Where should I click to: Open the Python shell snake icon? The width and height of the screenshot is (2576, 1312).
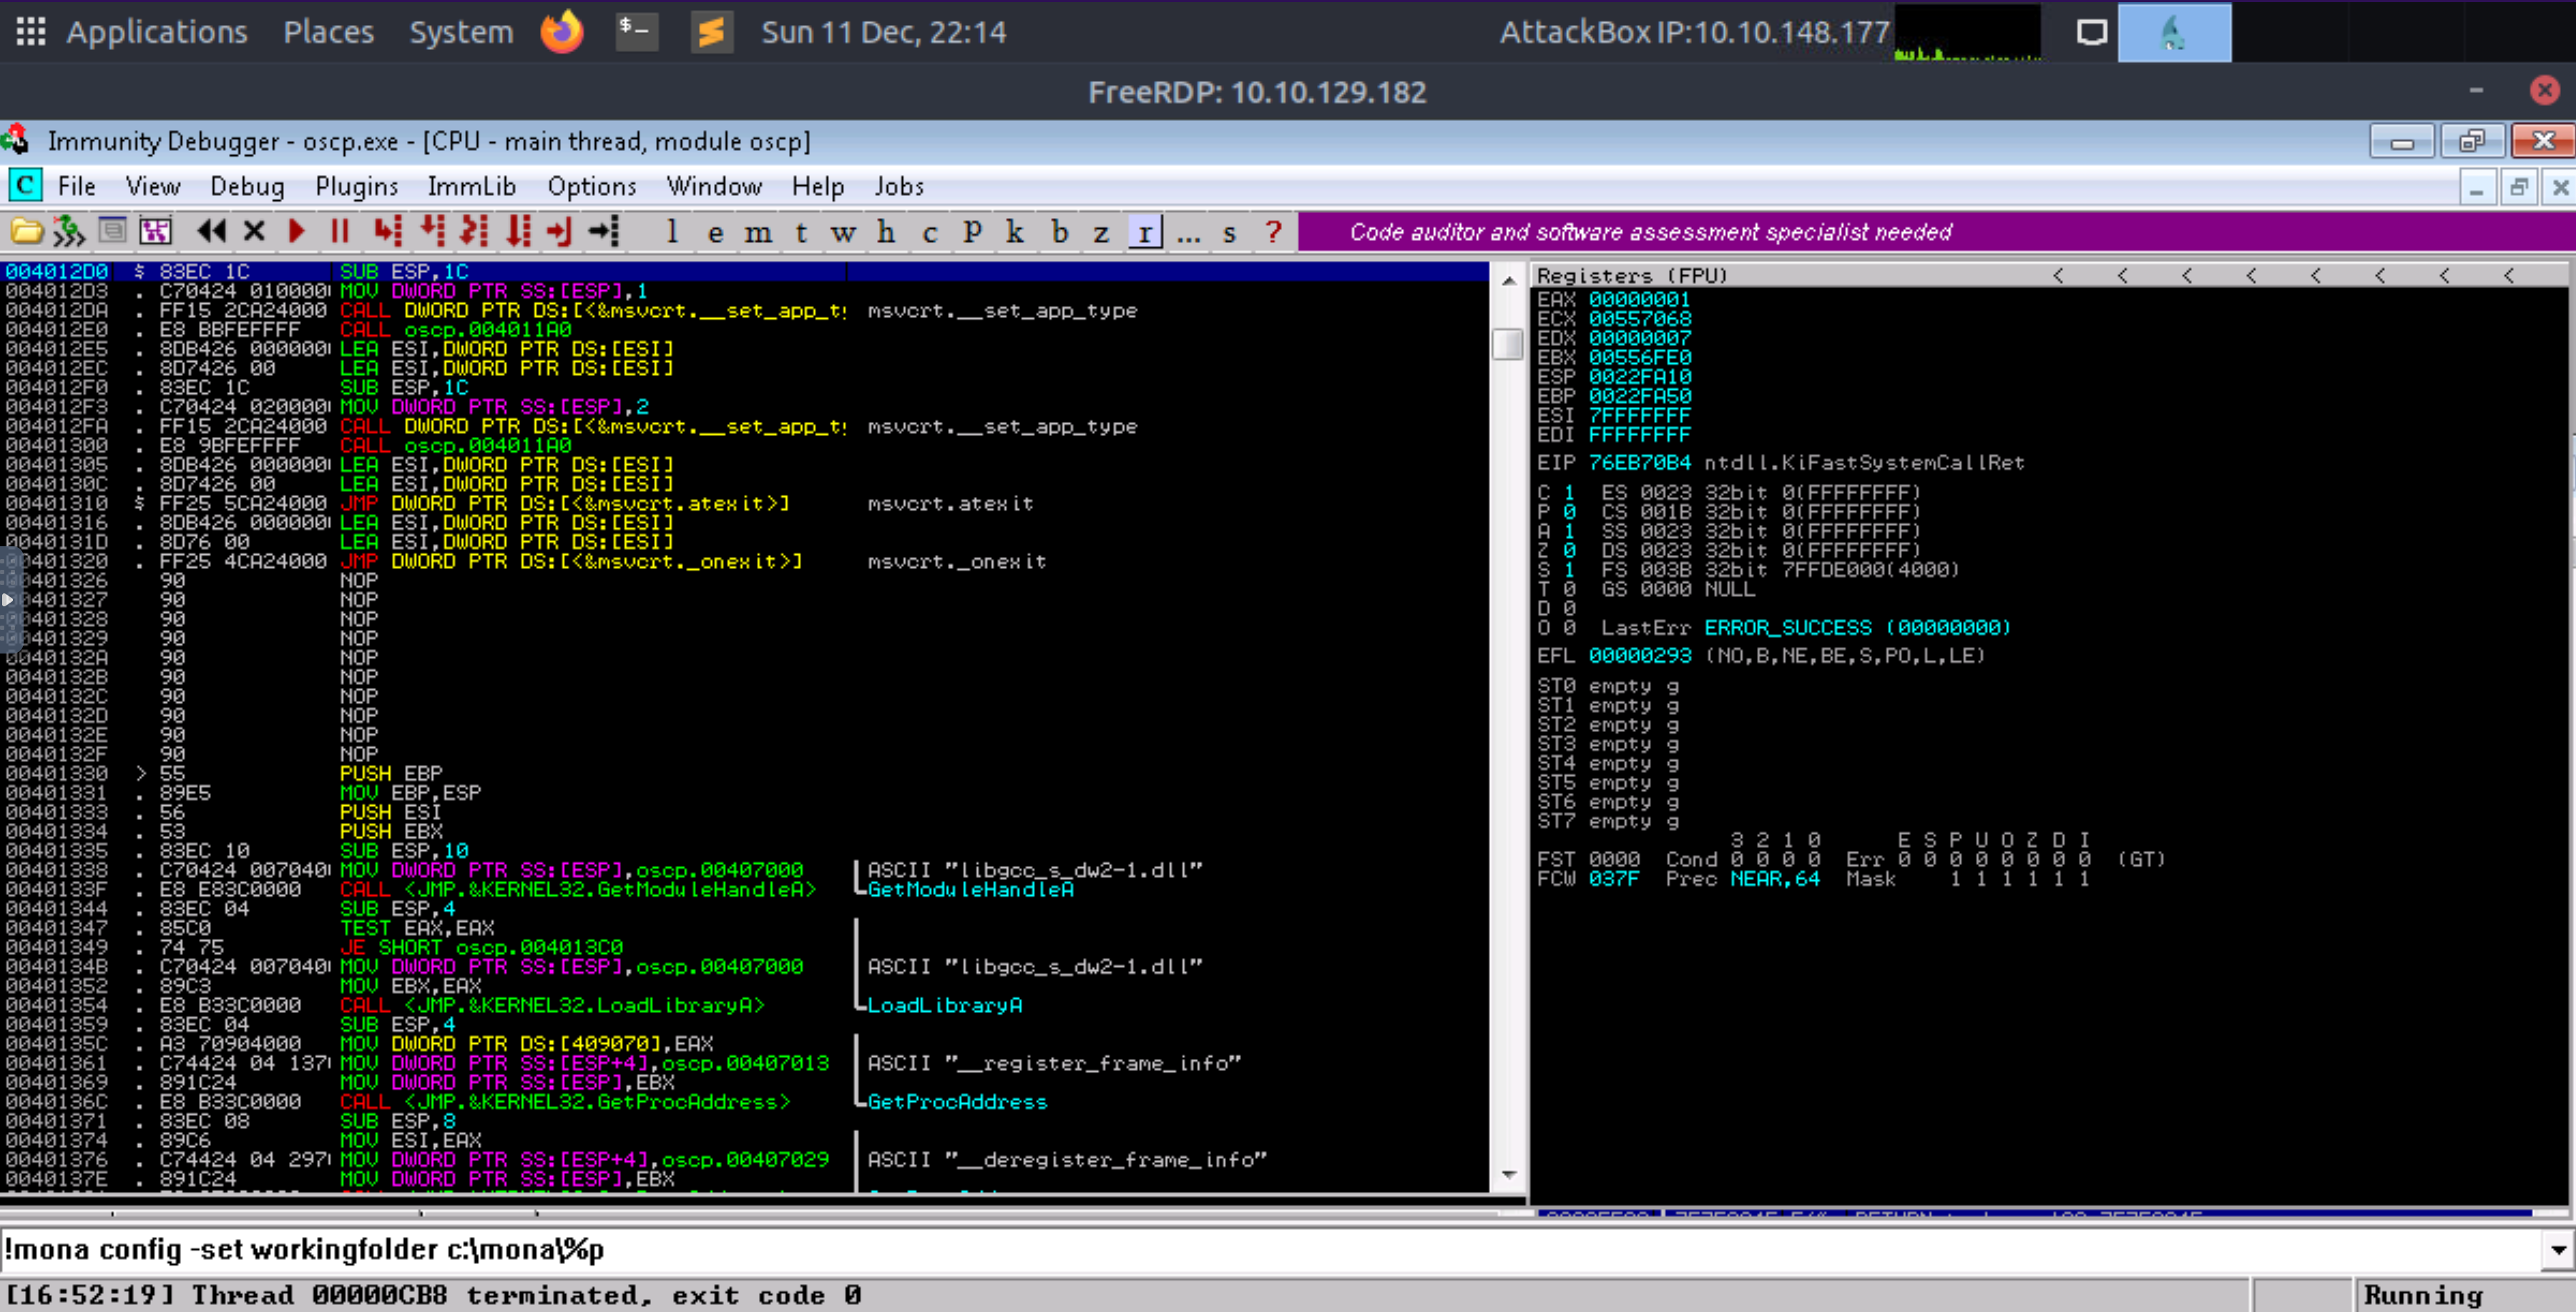[x=69, y=232]
